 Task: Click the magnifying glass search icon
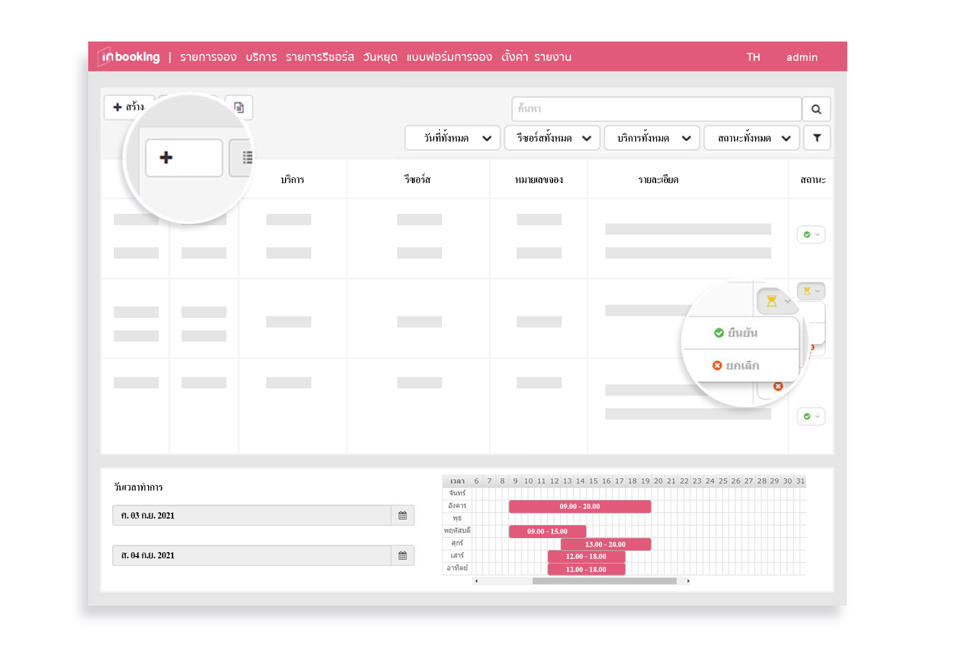pos(816,109)
